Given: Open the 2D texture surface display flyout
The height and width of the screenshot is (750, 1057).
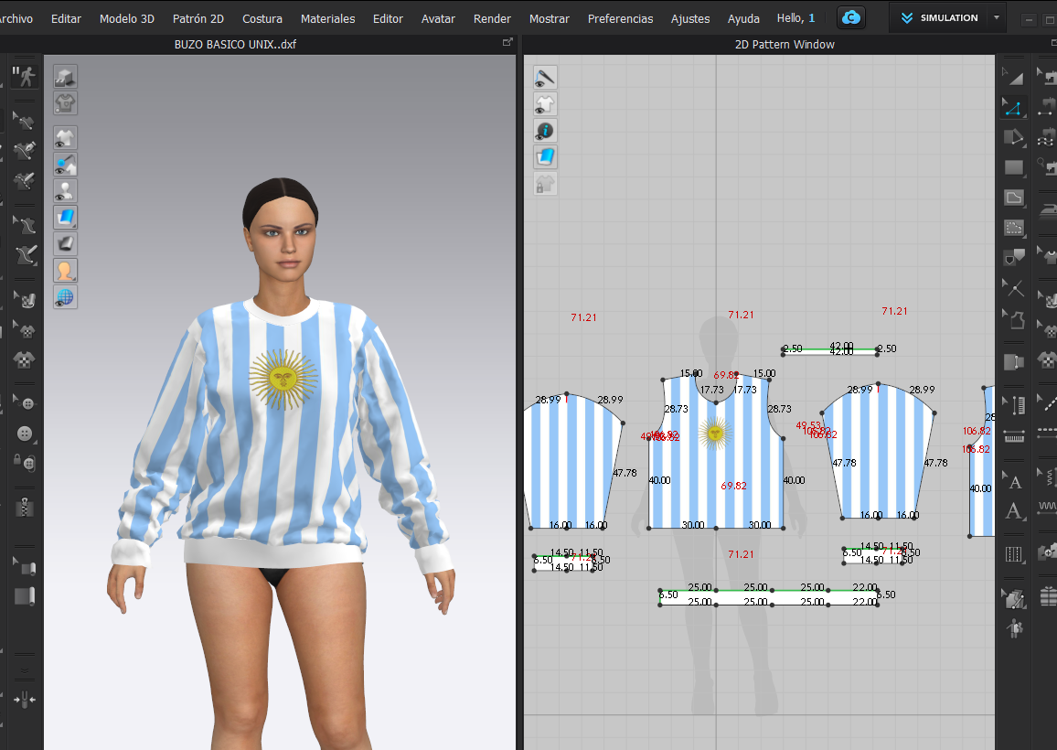Looking at the screenshot, I should tap(545, 157).
